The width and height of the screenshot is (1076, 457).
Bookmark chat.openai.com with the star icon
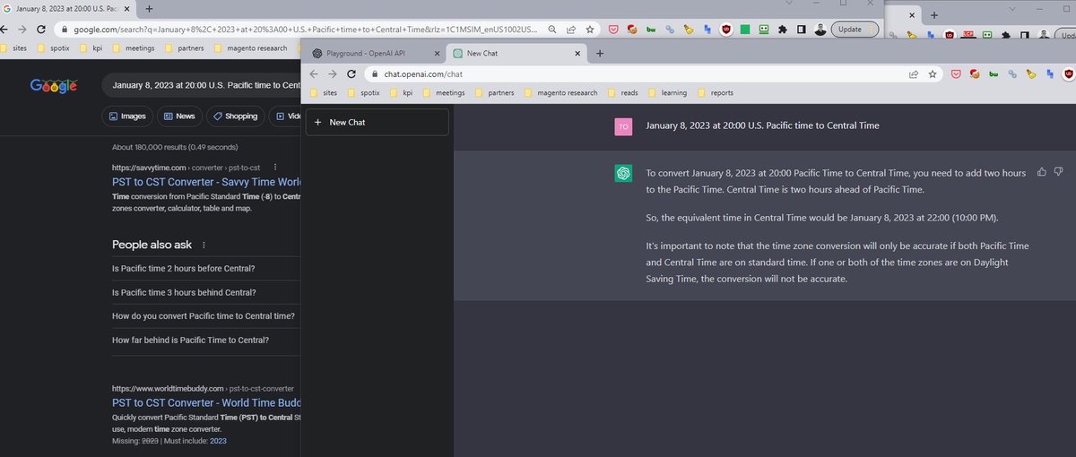[x=933, y=74]
